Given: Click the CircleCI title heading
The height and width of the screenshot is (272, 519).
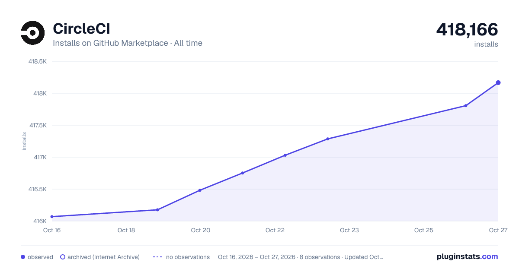Looking at the screenshot, I should tap(81, 28).
